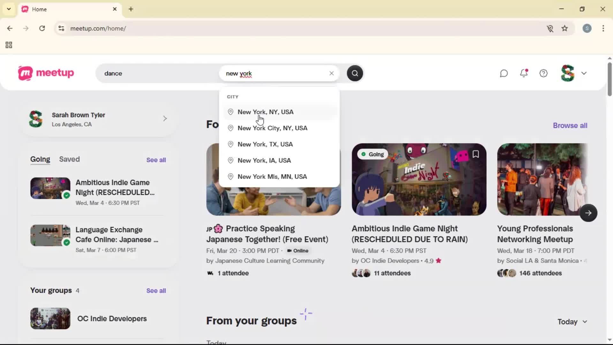The height and width of the screenshot is (345, 613).
Task: Expand the profile account chevron menu
Action: pos(585,73)
